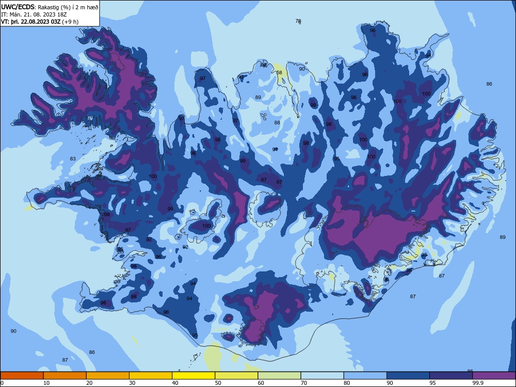The image size is (516, 387).
Task: Click the 60–70 pale green legend swatch
Action: coord(279,376)
